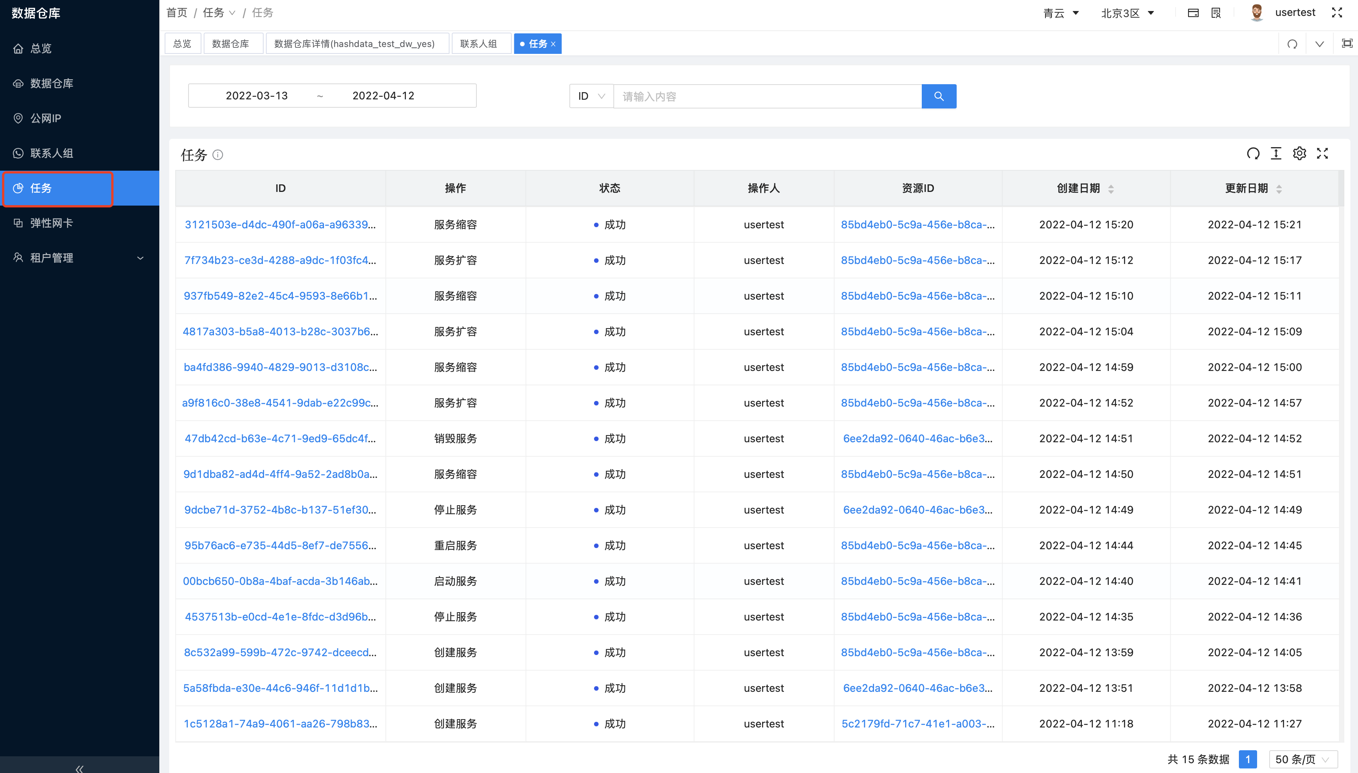Open the 青云 provider dropdown
The width and height of the screenshot is (1358, 773).
coord(1061,12)
